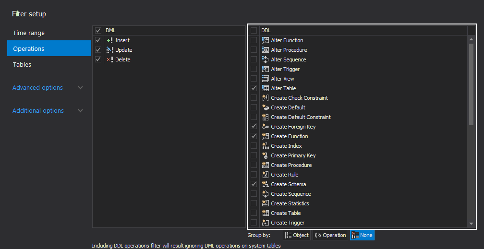484x249 pixels.
Task: Set grouping to None
Action: tap(362, 235)
